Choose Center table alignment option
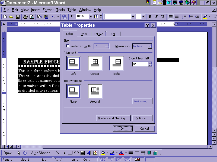Image resolution: width=217 pixels, height=162 pixels. (x=95, y=63)
